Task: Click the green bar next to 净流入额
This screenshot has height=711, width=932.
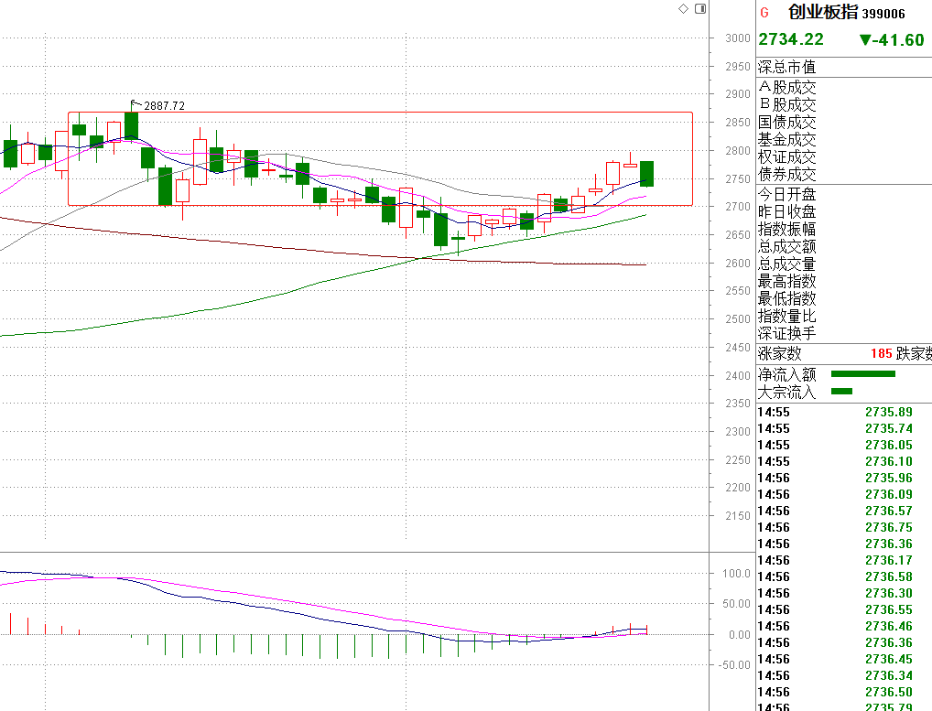Action: (x=863, y=373)
